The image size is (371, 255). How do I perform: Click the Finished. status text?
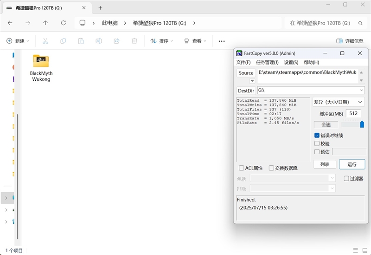(x=246, y=200)
